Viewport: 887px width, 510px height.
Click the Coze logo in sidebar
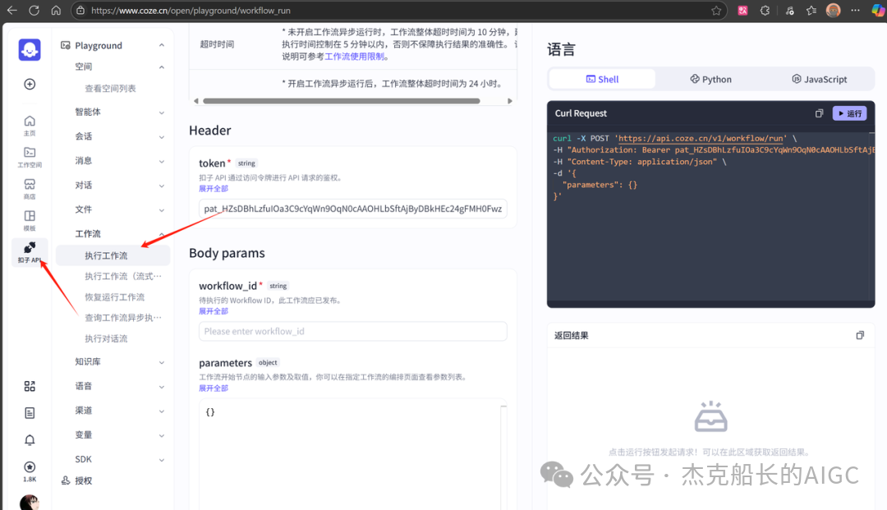[x=30, y=49]
